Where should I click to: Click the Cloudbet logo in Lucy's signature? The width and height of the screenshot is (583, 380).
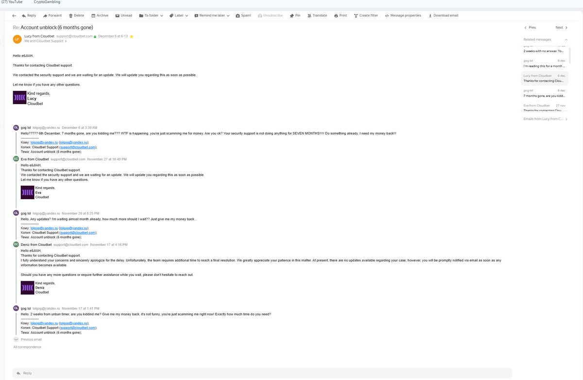pyautogui.click(x=20, y=98)
